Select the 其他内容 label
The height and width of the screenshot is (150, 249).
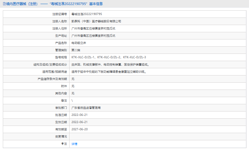(61, 93)
